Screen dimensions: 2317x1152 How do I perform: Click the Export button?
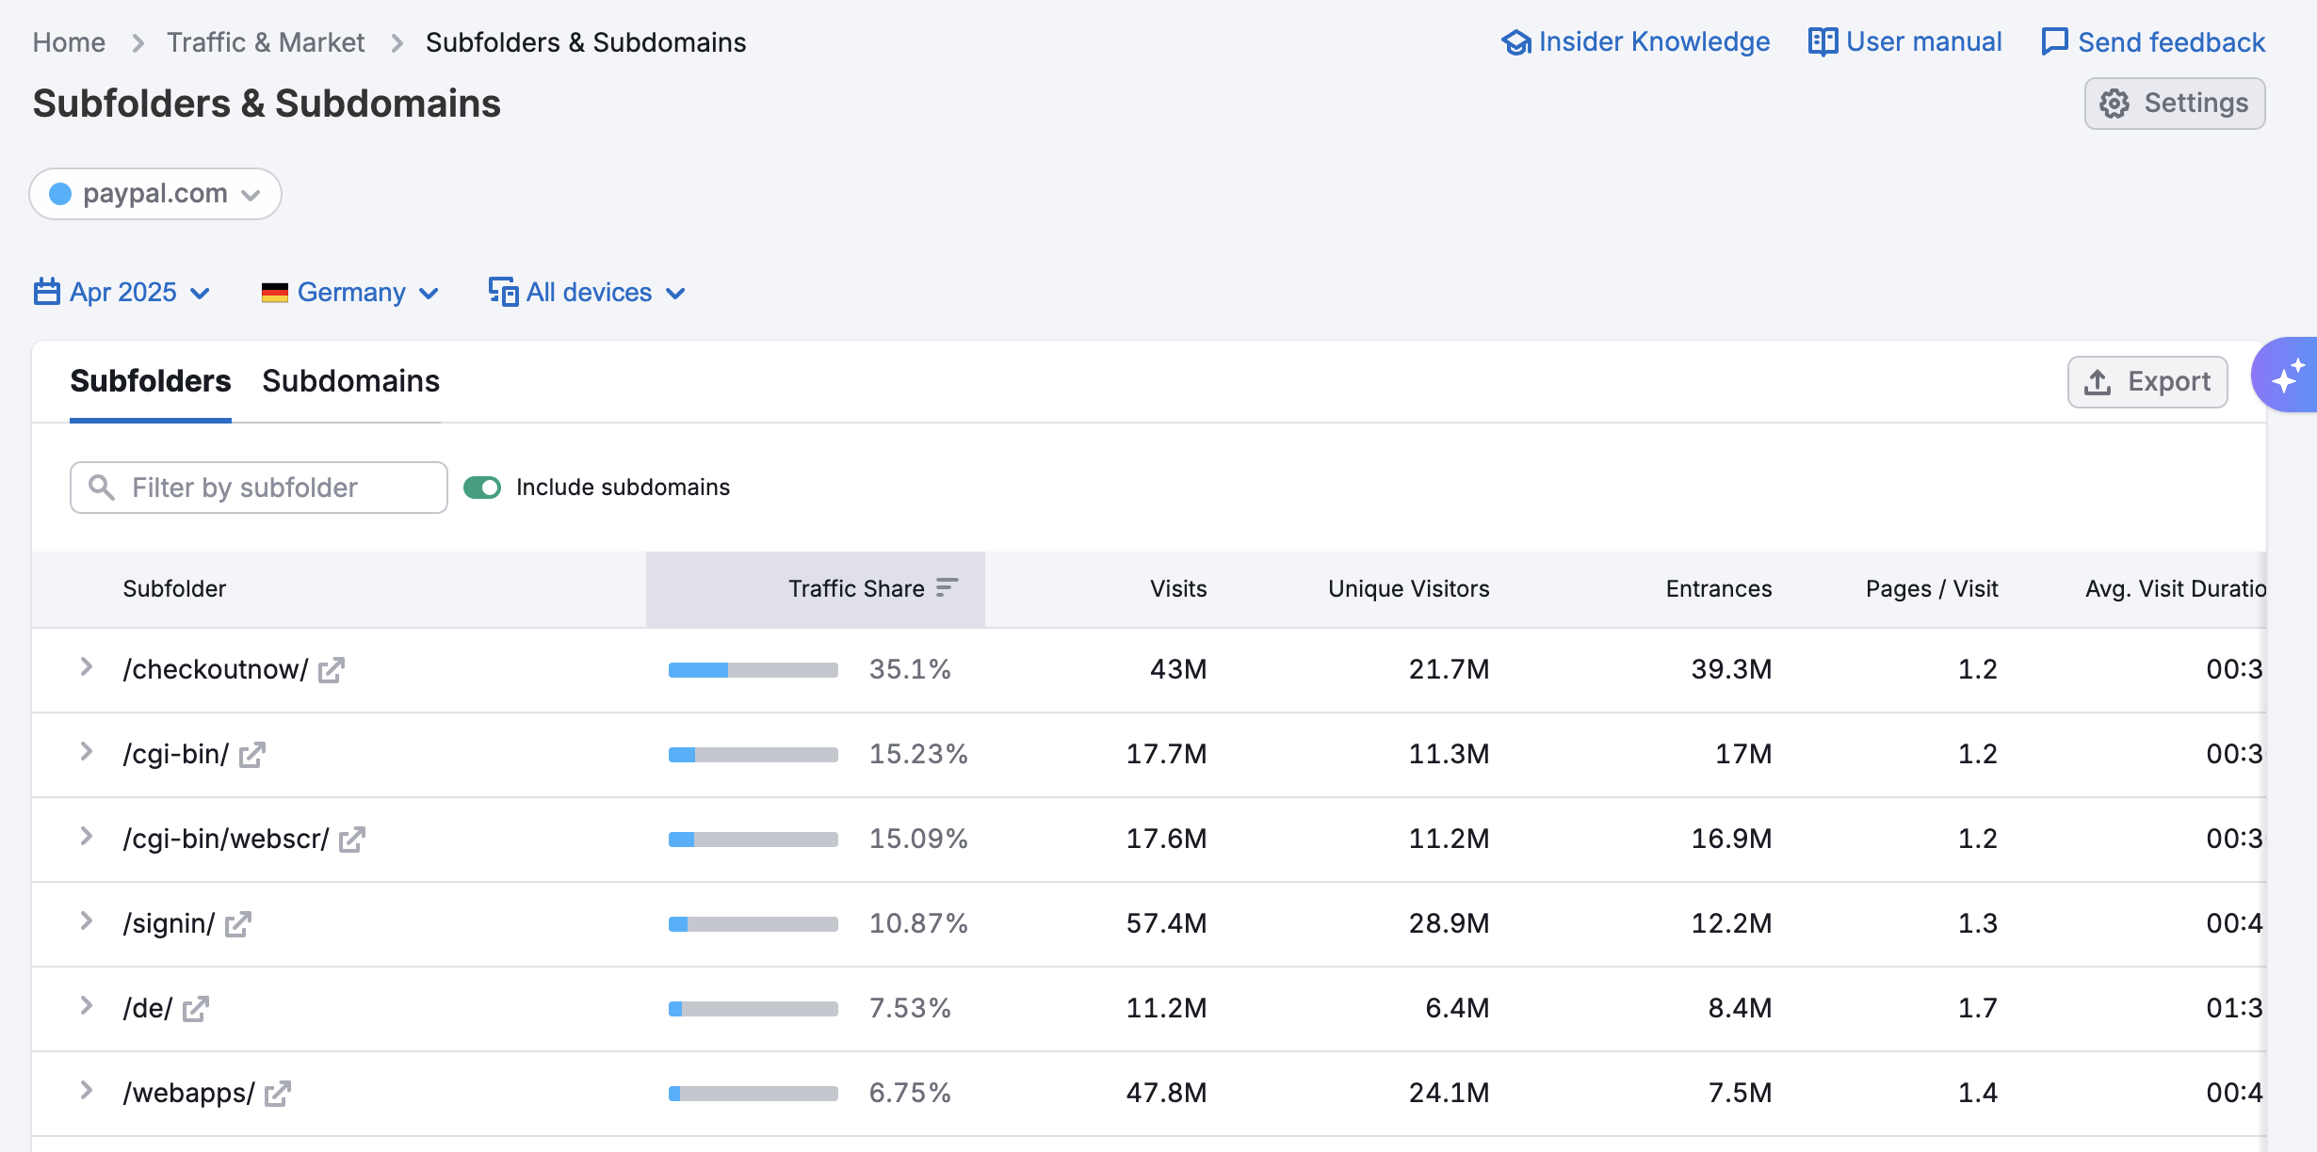(x=2147, y=381)
